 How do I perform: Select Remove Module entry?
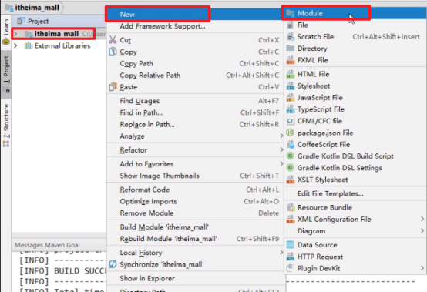[195, 213]
